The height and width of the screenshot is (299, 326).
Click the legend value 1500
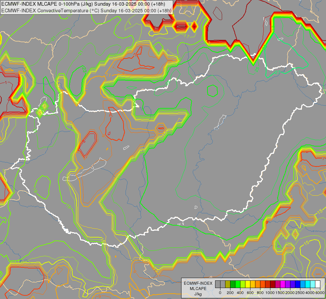(x=280, y=293)
